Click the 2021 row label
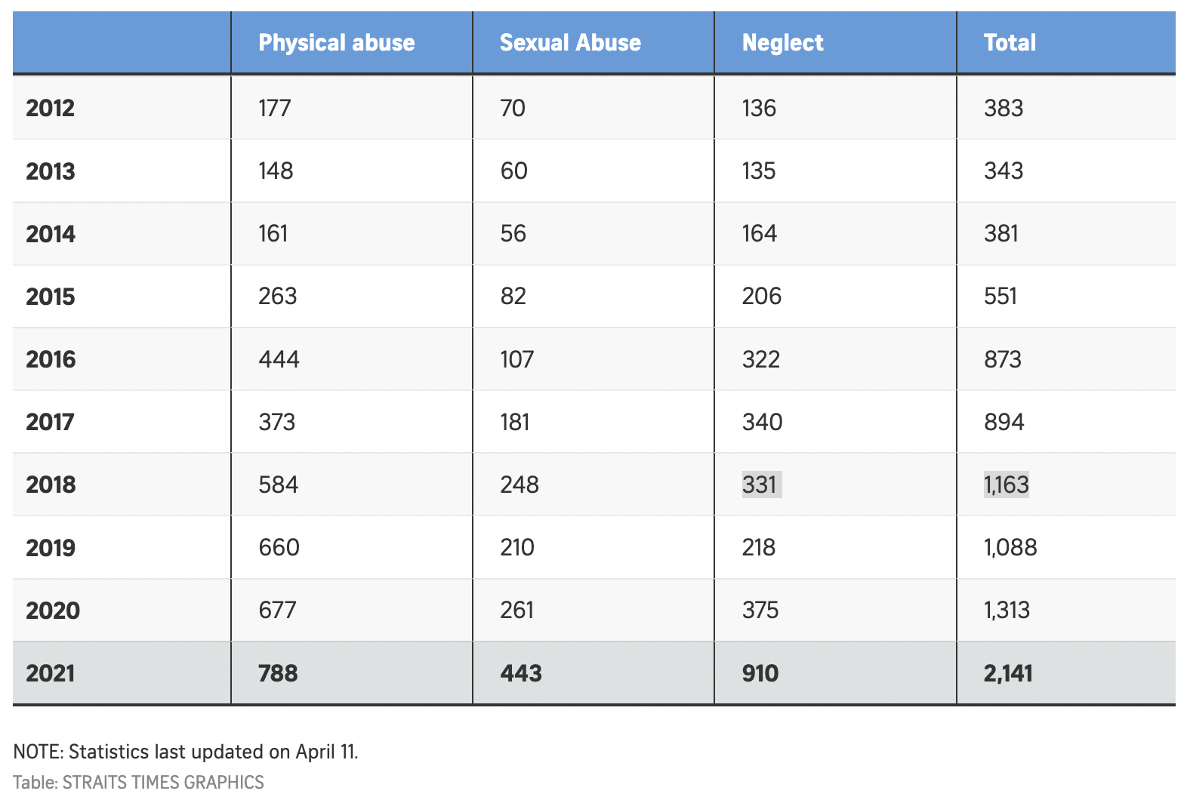1187x803 pixels. [51, 673]
